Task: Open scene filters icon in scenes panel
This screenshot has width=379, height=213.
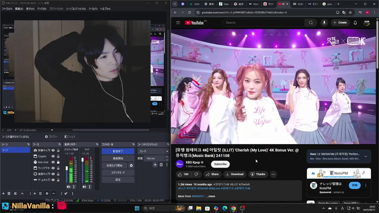Action: click(15, 193)
